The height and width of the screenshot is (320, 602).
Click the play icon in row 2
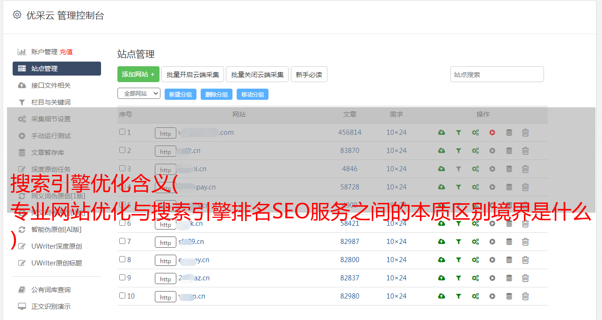tap(492, 151)
